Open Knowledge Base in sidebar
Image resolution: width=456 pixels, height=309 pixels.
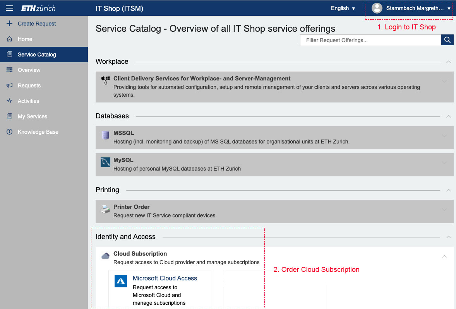[x=44, y=132]
